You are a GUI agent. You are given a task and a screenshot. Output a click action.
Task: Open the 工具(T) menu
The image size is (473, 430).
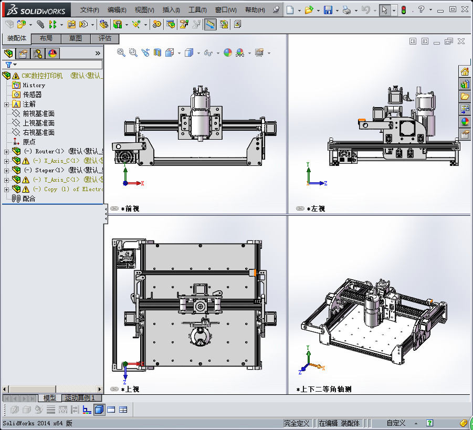point(197,10)
